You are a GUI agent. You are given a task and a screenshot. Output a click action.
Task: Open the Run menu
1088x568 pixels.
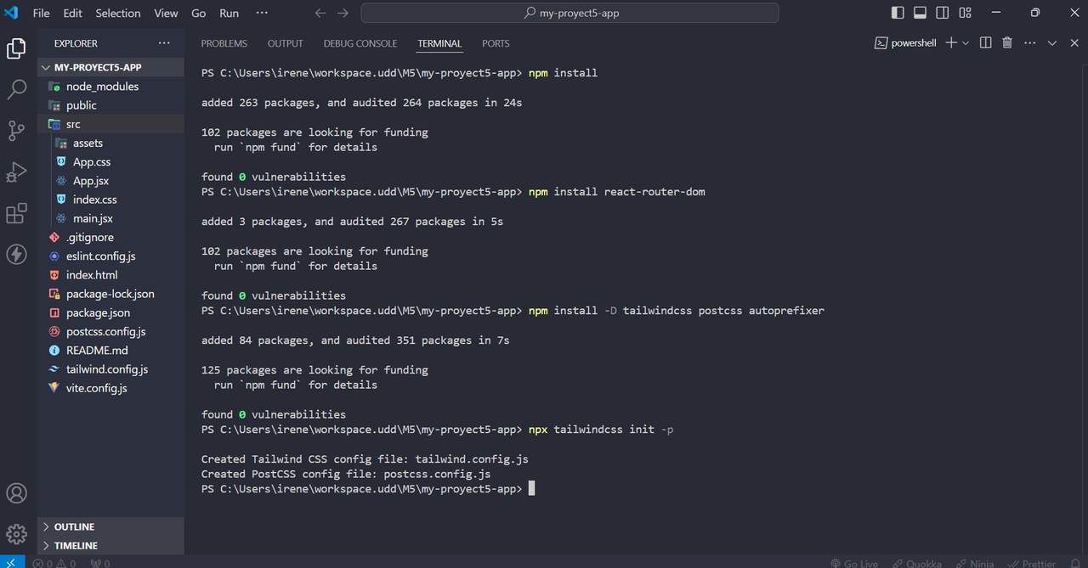[x=229, y=14]
